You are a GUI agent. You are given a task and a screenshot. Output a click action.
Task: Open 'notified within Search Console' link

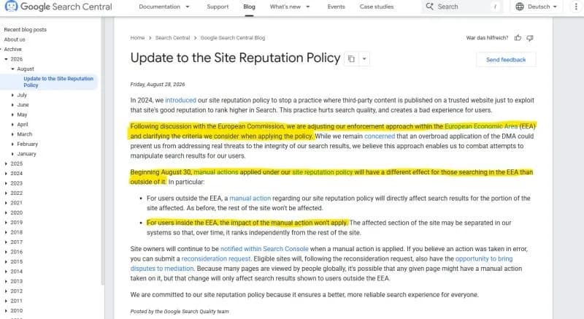click(264, 249)
